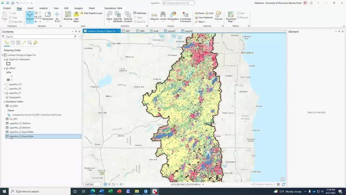
Task: Toggle Upper Fox Watershed layer visibility
Action: [7, 59]
